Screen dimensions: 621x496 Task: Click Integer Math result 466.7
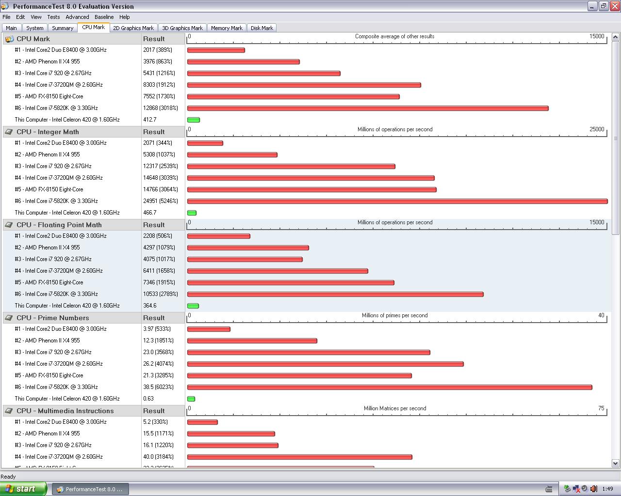[150, 213]
